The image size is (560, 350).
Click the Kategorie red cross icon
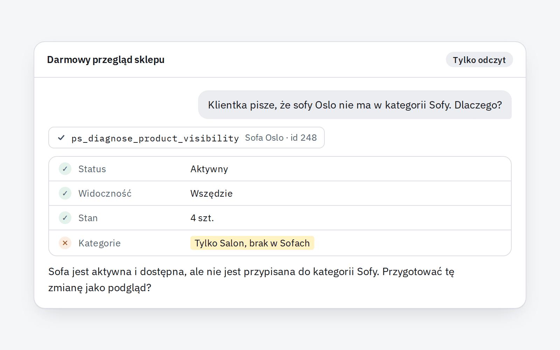point(65,243)
